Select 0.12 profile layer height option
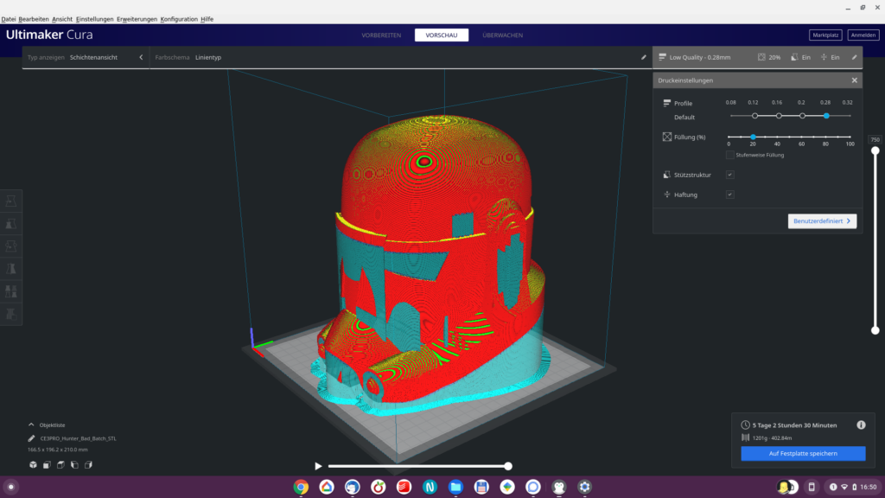This screenshot has width=885, height=498. click(x=754, y=116)
